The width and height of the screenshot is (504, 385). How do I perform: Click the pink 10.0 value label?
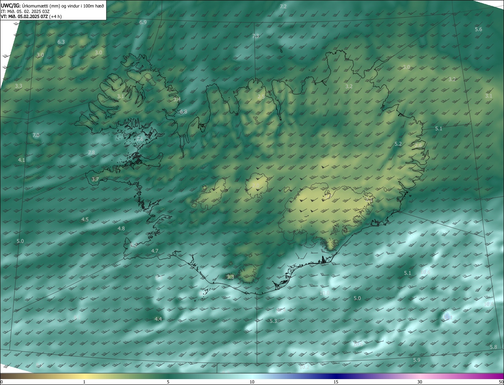pyautogui.click(x=324, y=293)
